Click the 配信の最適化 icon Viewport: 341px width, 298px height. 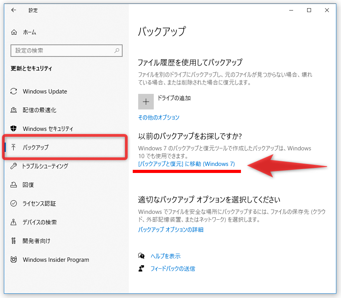click(x=14, y=110)
